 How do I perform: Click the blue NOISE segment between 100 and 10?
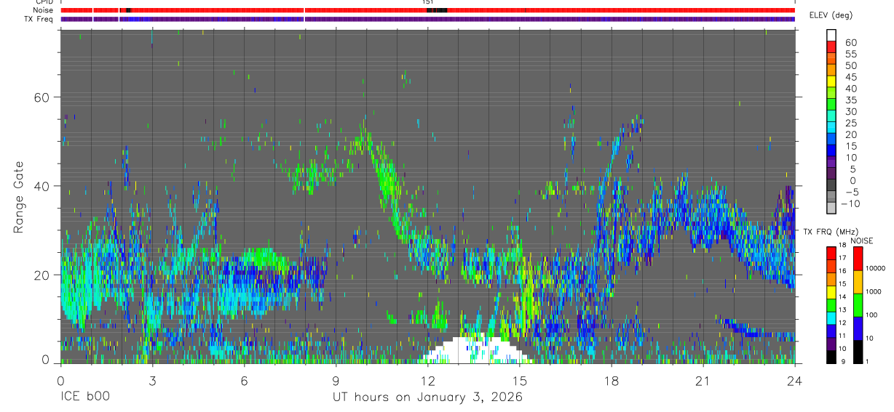click(858, 328)
